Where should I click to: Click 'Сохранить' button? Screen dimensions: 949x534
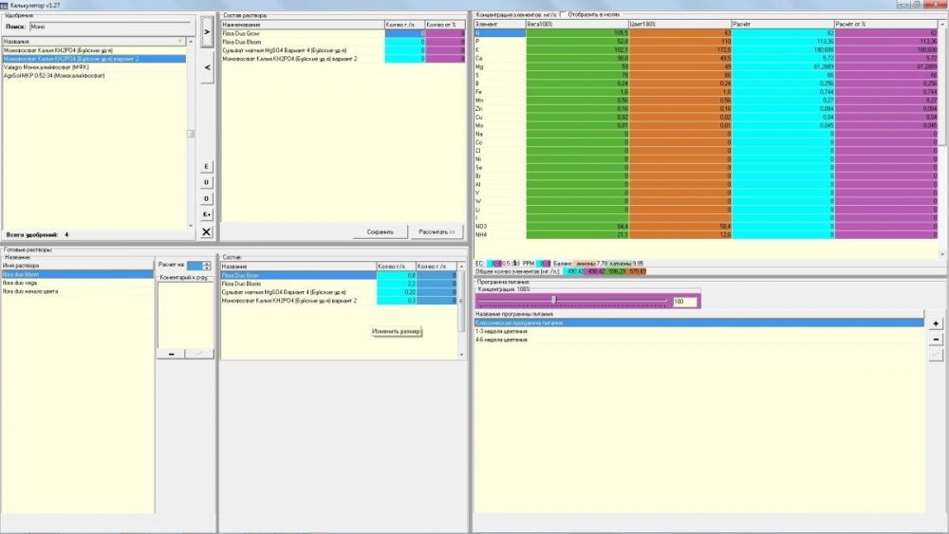pyautogui.click(x=381, y=231)
